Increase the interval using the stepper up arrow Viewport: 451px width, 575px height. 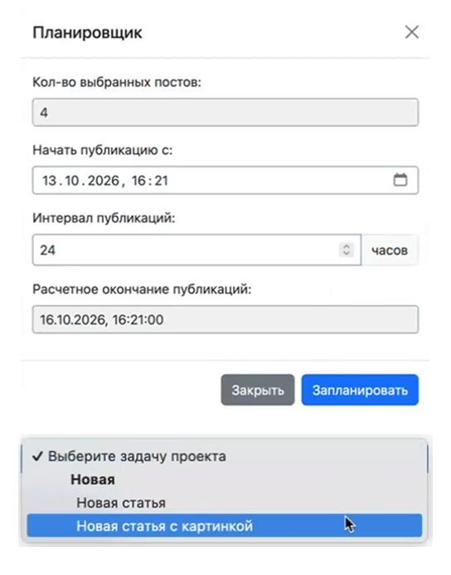pos(346,246)
